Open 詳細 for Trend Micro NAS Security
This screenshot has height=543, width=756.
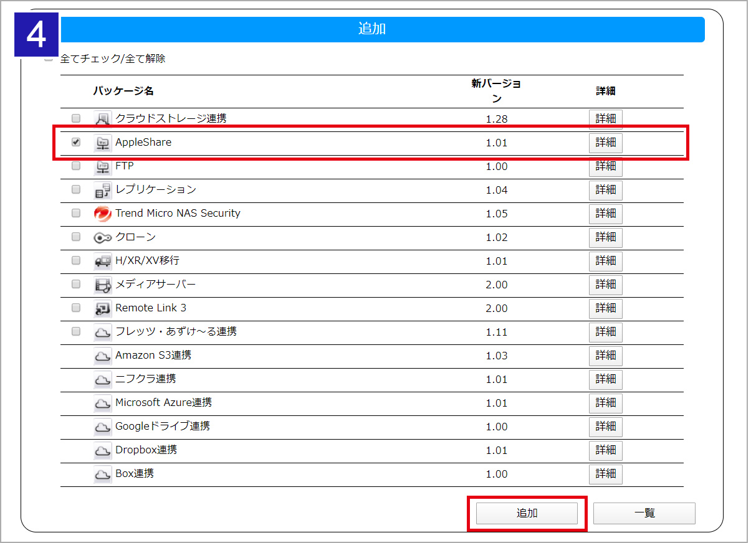pyautogui.click(x=606, y=214)
